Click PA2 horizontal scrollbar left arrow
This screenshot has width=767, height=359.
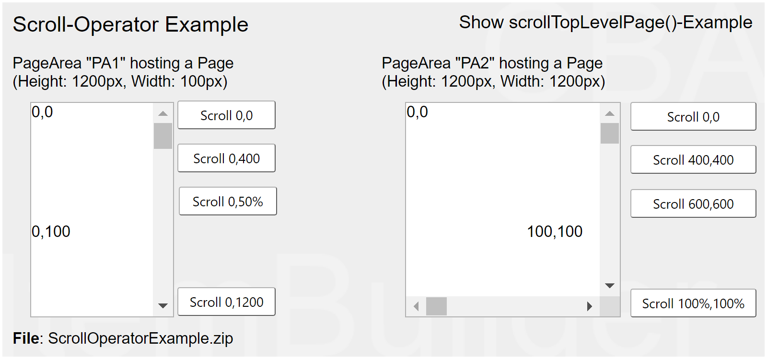coord(416,306)
